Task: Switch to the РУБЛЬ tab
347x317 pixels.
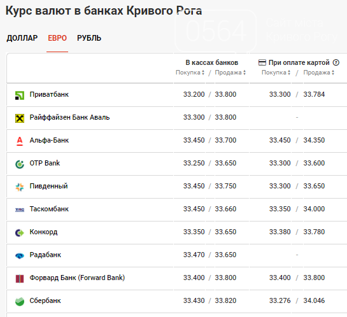Action: coord(89,38)
